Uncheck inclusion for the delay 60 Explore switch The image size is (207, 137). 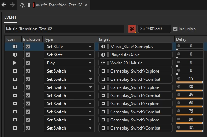(28, 104)
